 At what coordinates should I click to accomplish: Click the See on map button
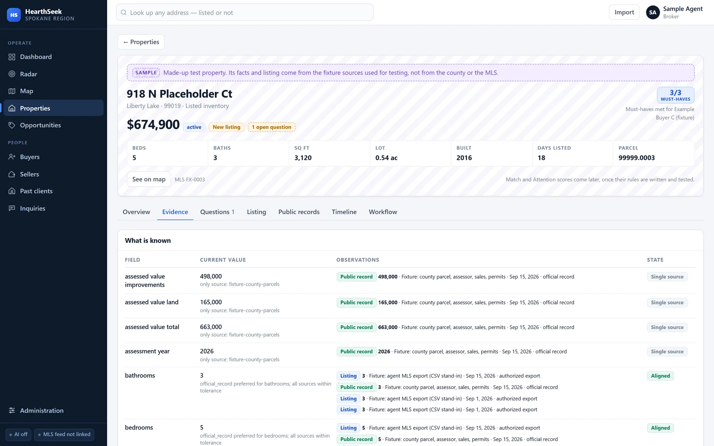click(x=149, y=179)
